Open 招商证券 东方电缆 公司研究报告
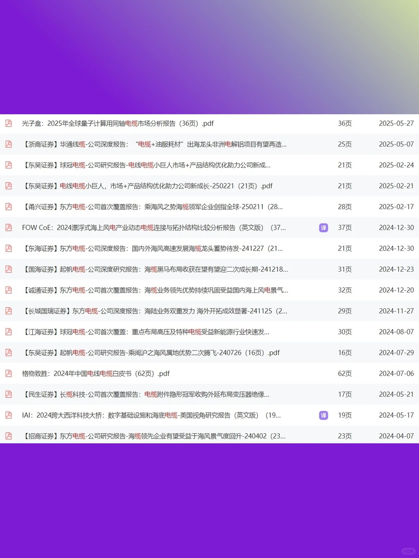Image resolution: width=419 pixels, height=558 pixels. tap(154, 436)
